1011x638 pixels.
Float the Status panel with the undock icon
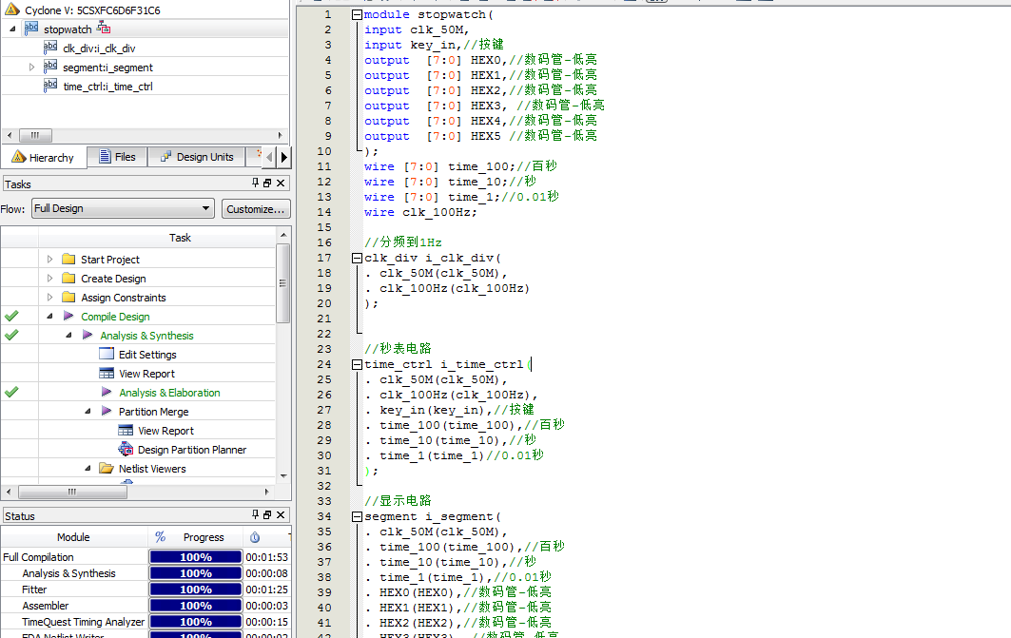tap(267, 516)
